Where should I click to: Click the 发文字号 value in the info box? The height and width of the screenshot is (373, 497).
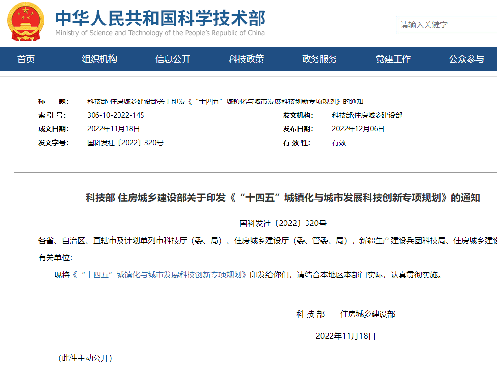[125, 143]
